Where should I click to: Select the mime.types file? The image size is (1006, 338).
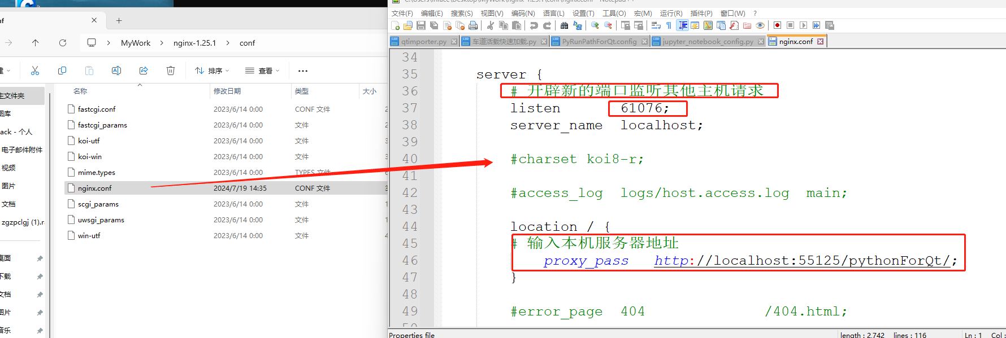[96, 172]
